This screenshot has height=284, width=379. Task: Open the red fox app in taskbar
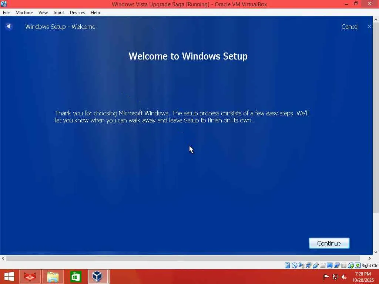tap(30, 277)
